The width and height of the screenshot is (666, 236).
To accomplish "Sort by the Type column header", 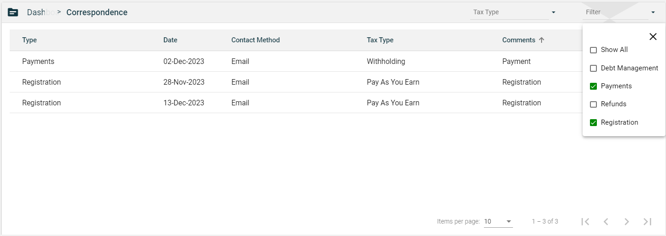I will coord(29,40).
